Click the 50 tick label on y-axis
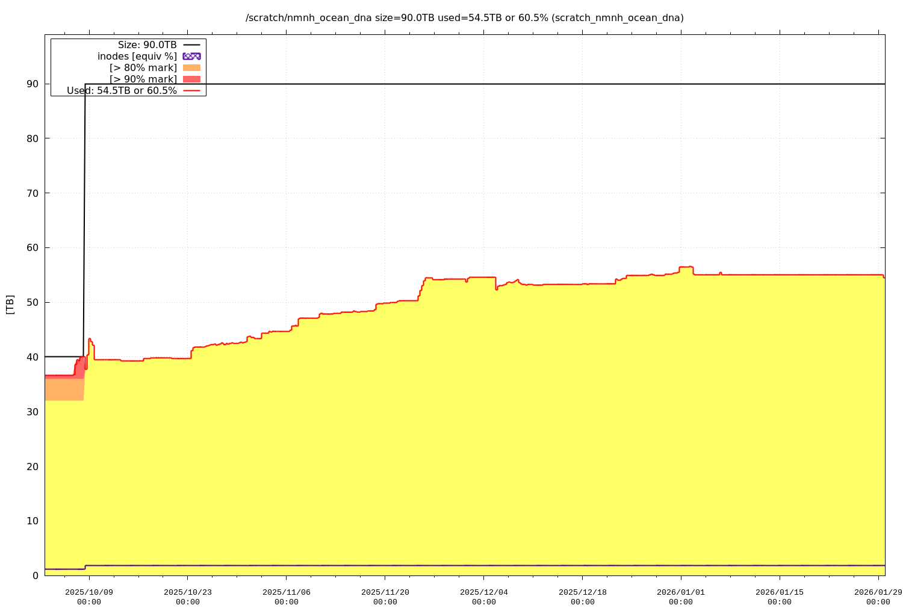903x614 pixels. [33, 302]
